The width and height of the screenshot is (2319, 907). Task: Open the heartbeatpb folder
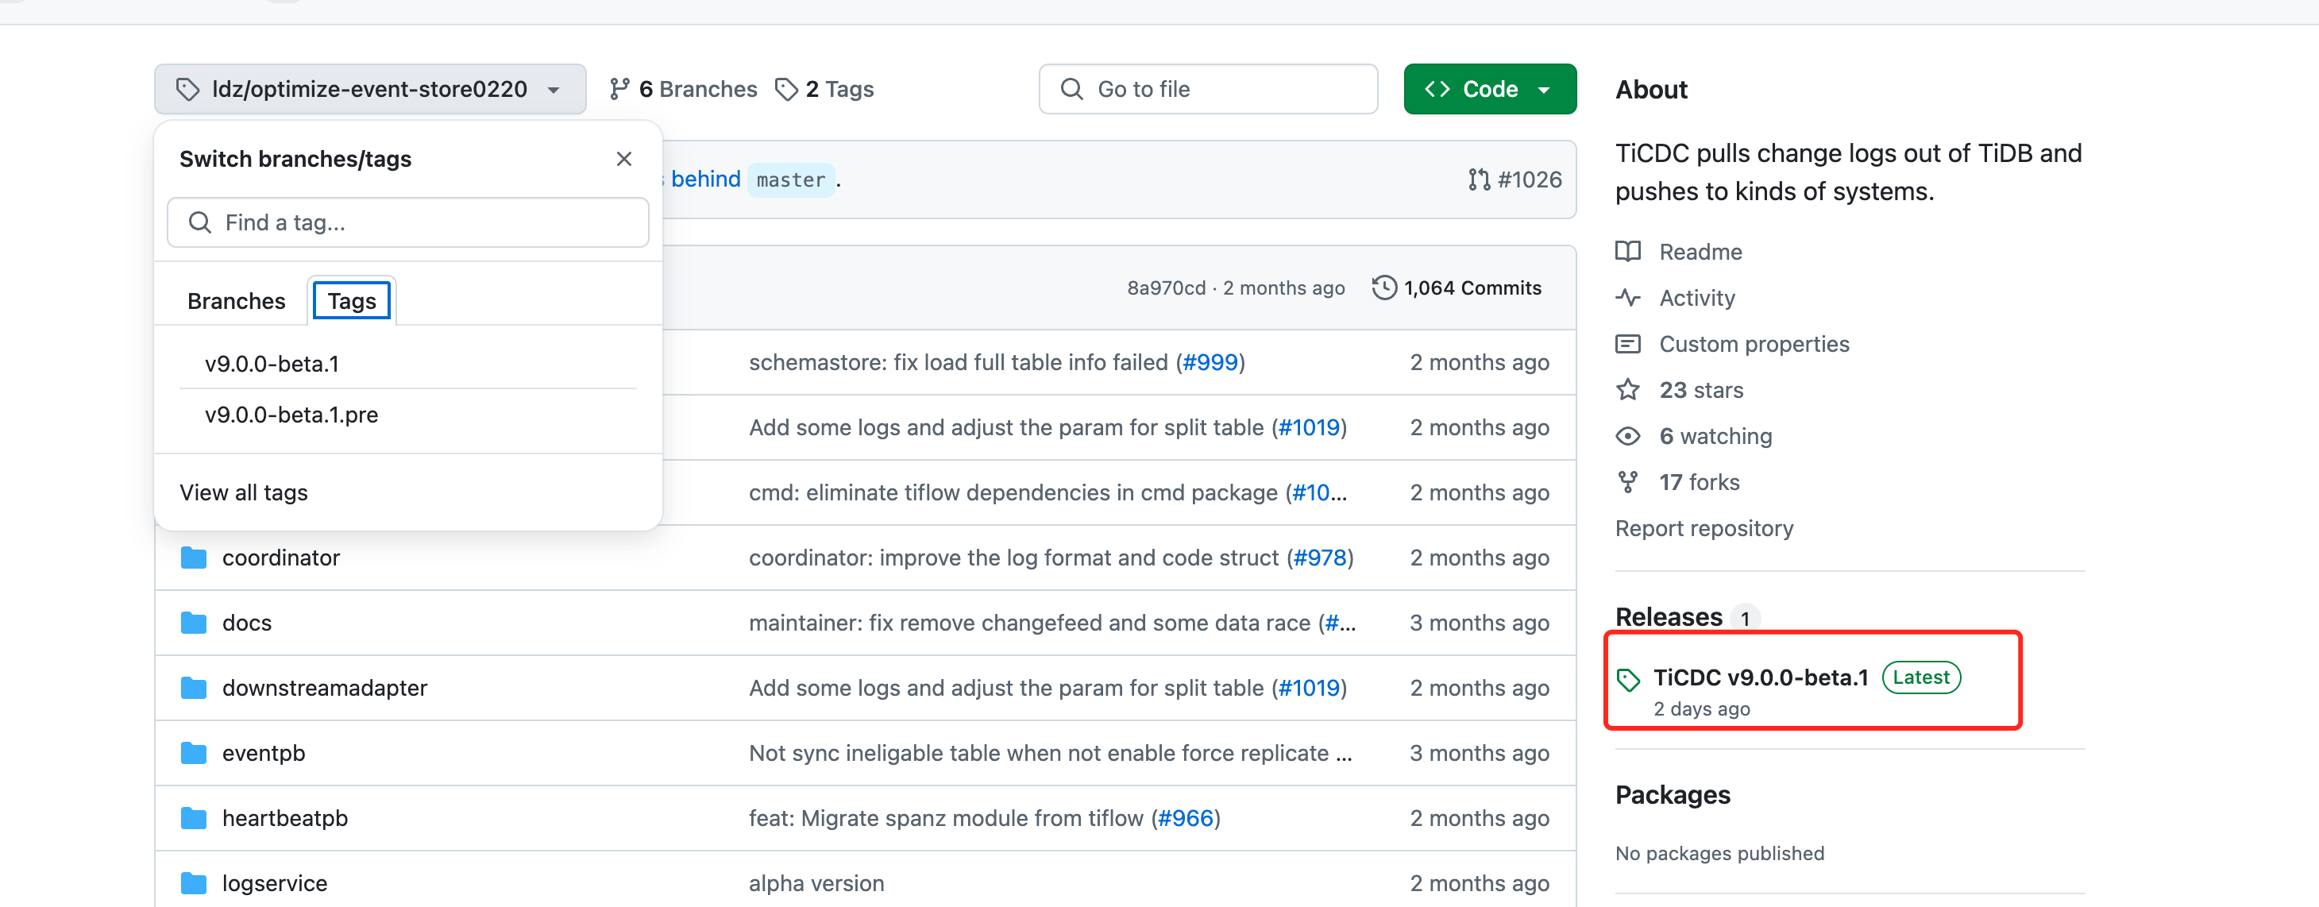coord(284,818)
